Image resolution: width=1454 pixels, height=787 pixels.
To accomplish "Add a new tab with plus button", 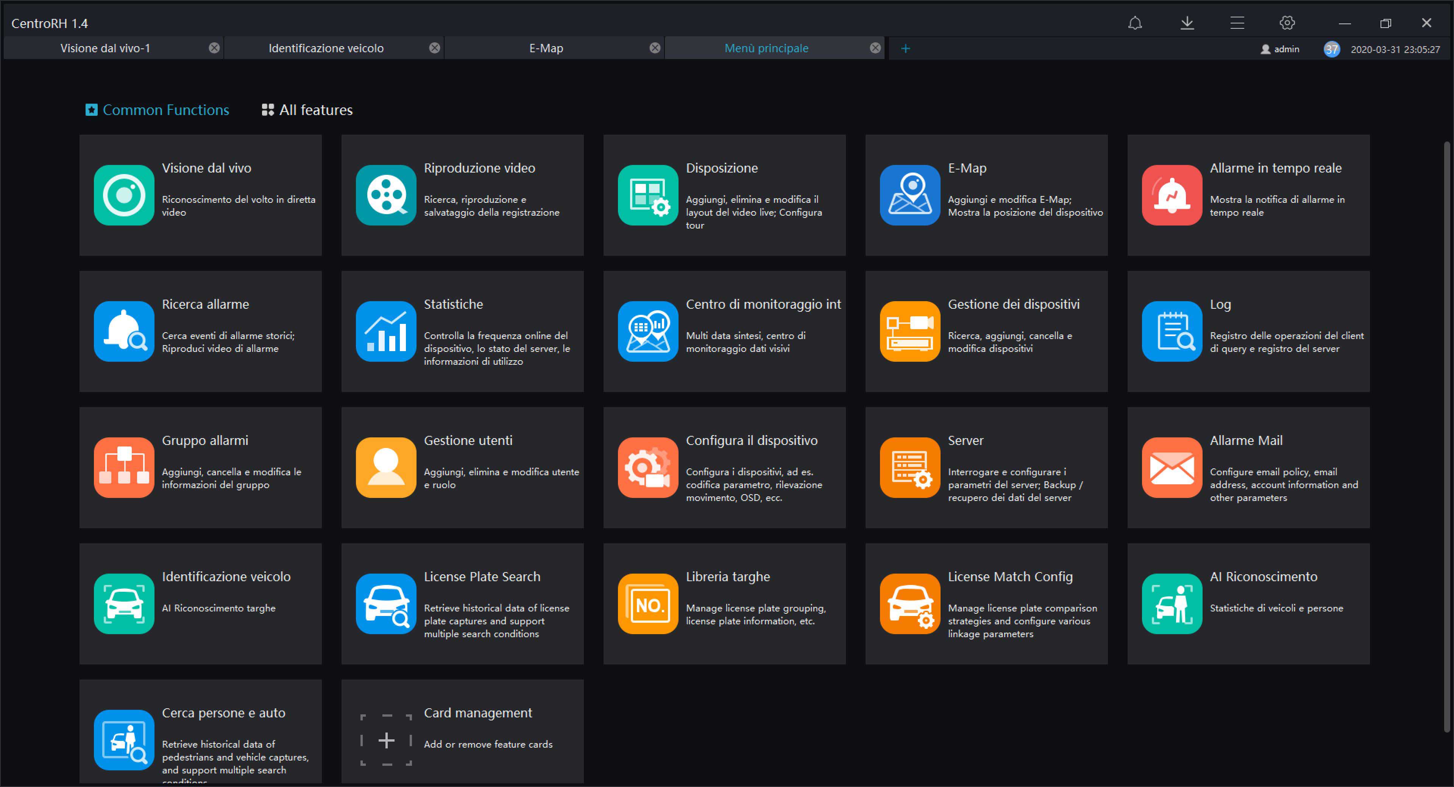I will point(905,48).
